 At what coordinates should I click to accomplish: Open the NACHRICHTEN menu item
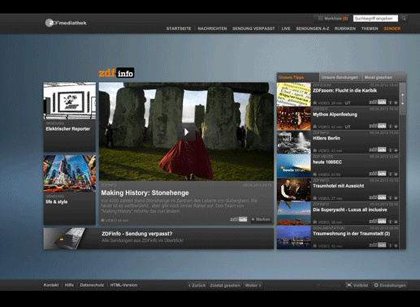click(x=212, y=28)
